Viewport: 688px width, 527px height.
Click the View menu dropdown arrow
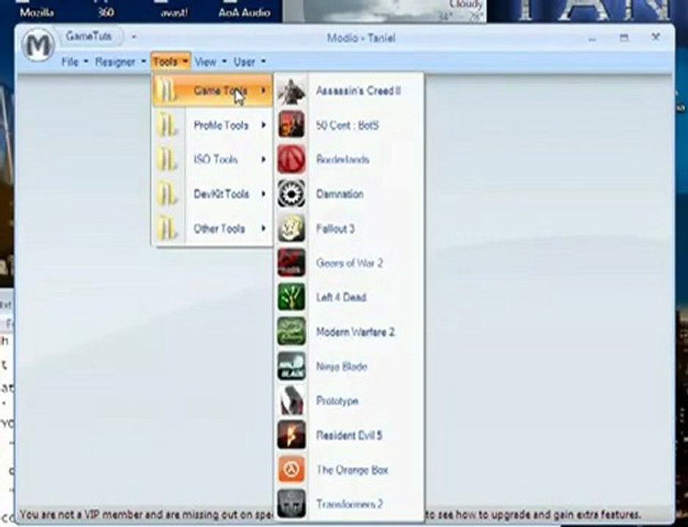tap(223, 61)
